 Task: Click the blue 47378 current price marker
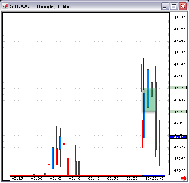point(178,137)
